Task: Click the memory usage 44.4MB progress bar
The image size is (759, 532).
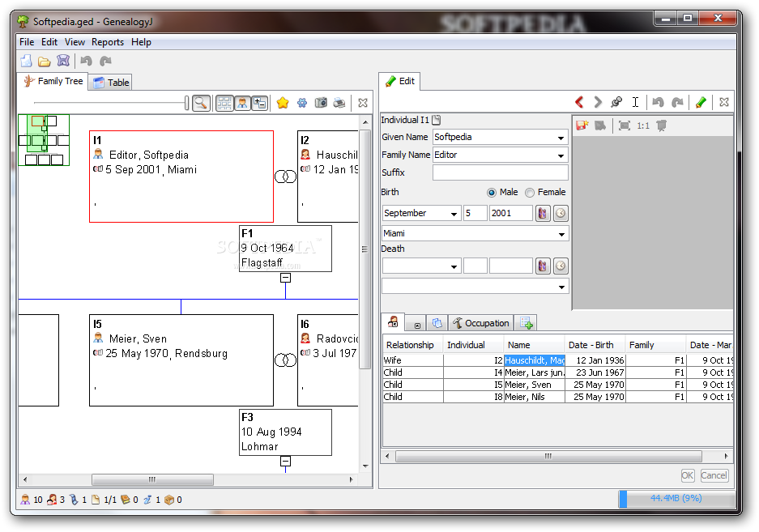Action: [676, 499]
